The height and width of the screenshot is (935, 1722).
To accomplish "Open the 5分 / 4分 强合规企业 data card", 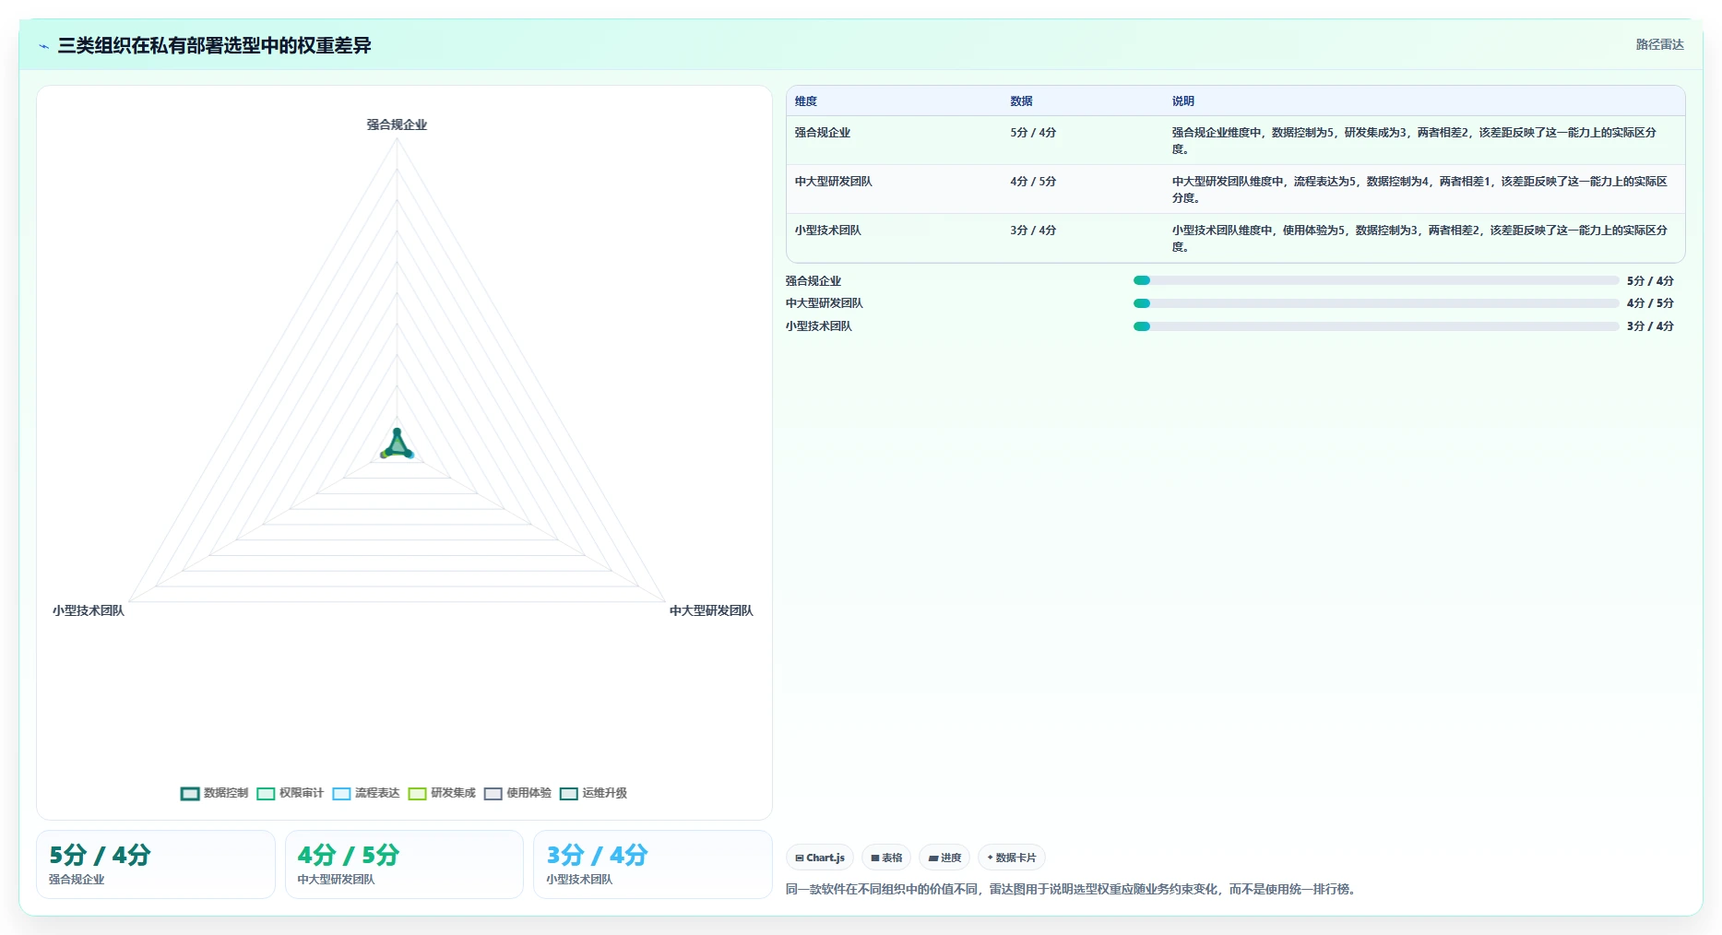I will pos(156,864).
